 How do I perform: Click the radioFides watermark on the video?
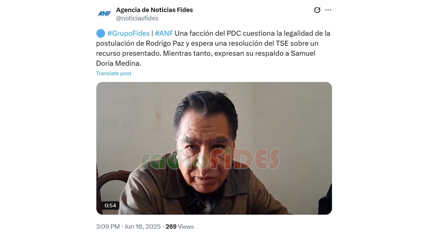pyautogui.click(x=210, y=159)
